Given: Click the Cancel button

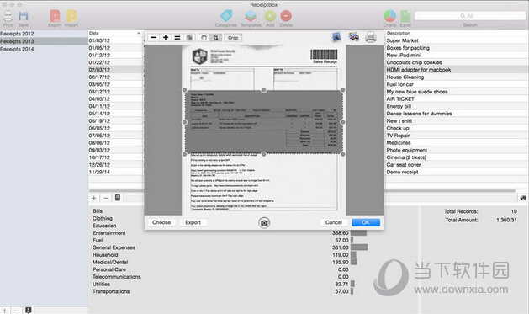Looking at the screenshot, I should point(334,222).
